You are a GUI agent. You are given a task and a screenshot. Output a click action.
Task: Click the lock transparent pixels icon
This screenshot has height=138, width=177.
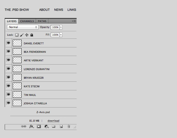17,35
